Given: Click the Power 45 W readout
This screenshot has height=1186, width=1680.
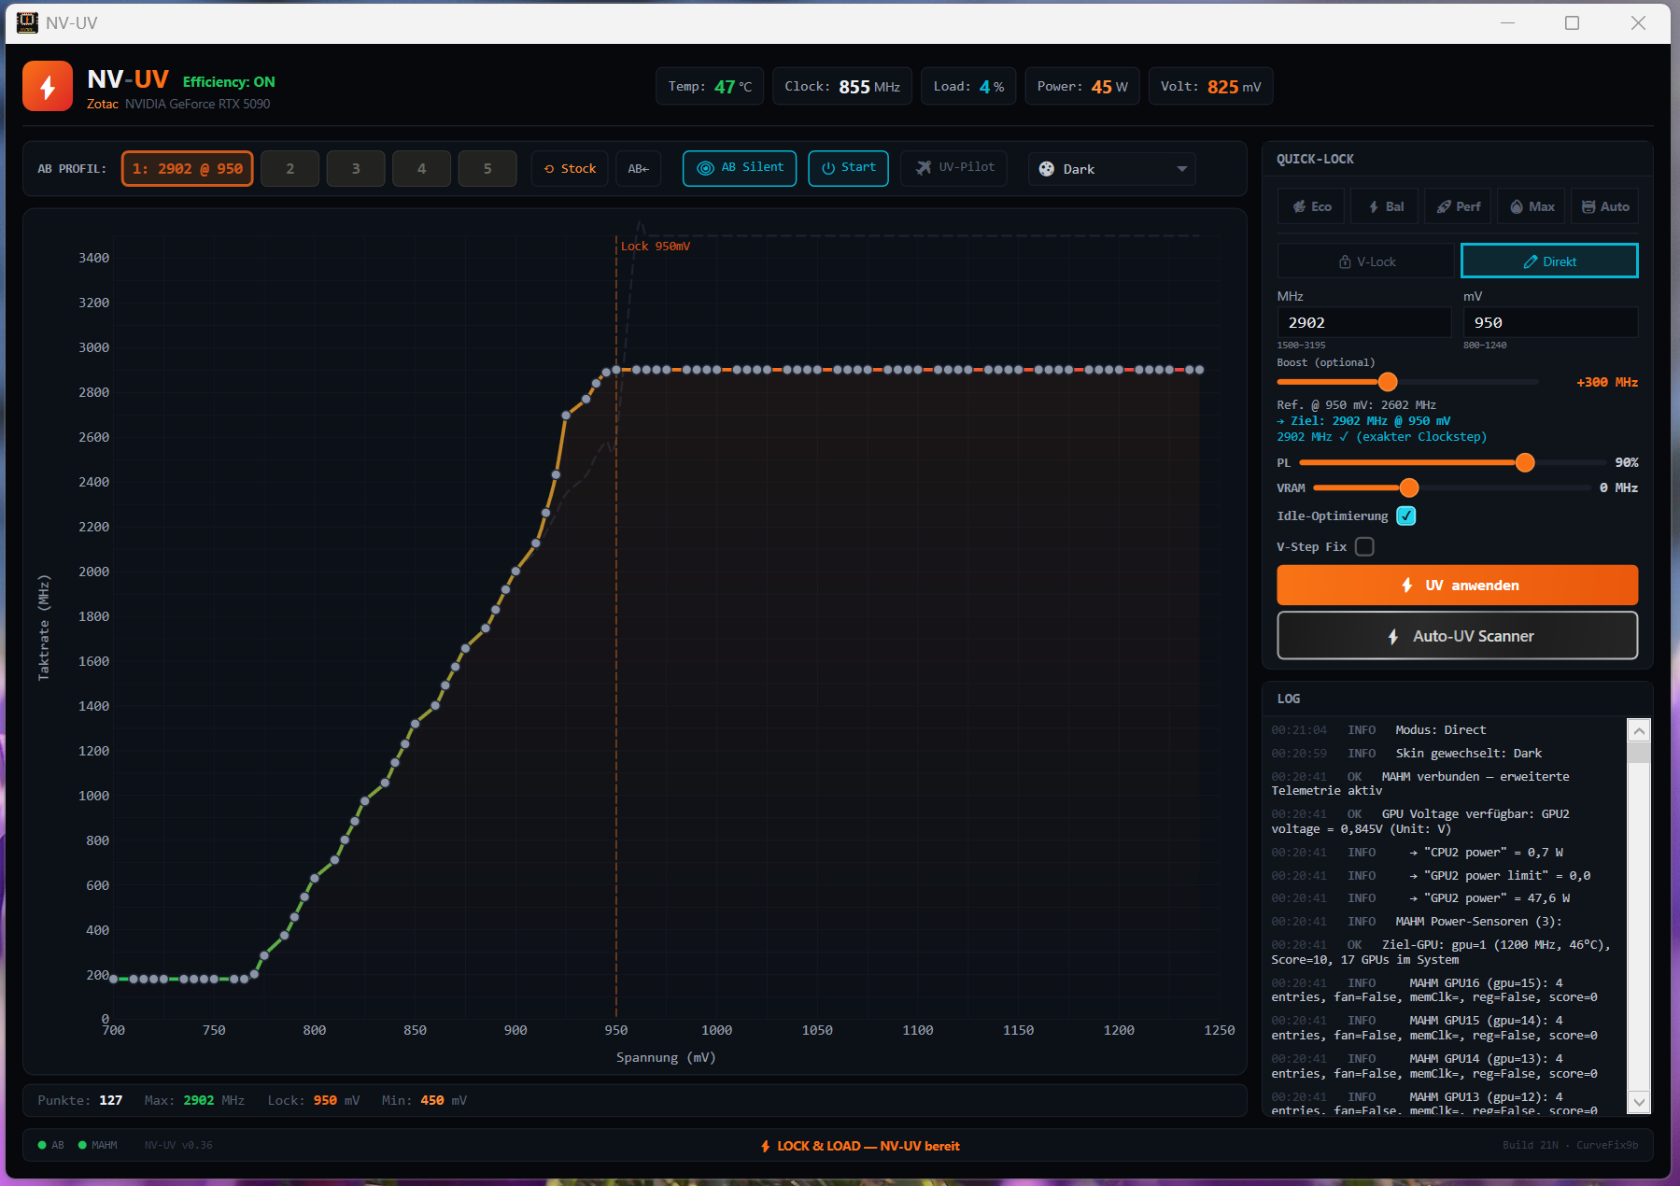Looking at the screenshot, I should click(x=1082, y=87).
